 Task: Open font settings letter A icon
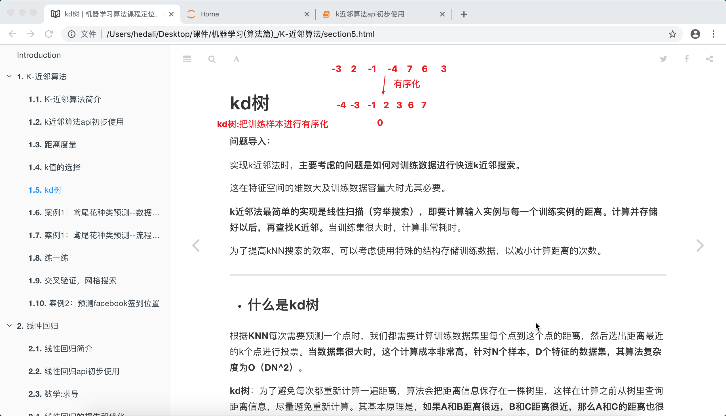236,59
